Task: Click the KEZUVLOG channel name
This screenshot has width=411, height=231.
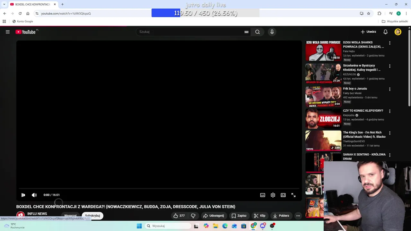Action: point(349,74)
